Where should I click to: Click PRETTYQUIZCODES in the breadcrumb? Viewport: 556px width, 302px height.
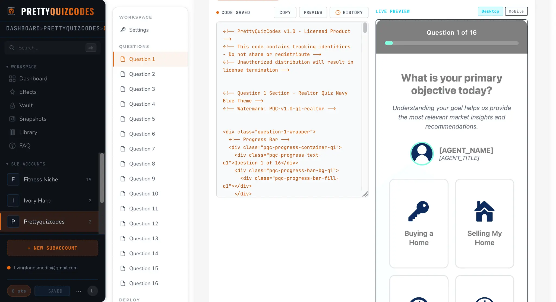[72, 29]
